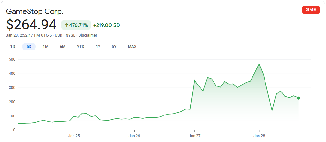Open the 5Y range tab

pos(114,47)
